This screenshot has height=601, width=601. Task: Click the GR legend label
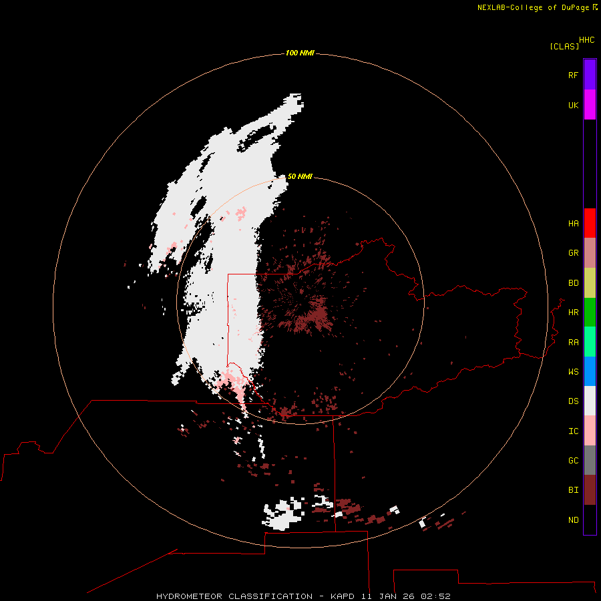[x=573, y=253]
